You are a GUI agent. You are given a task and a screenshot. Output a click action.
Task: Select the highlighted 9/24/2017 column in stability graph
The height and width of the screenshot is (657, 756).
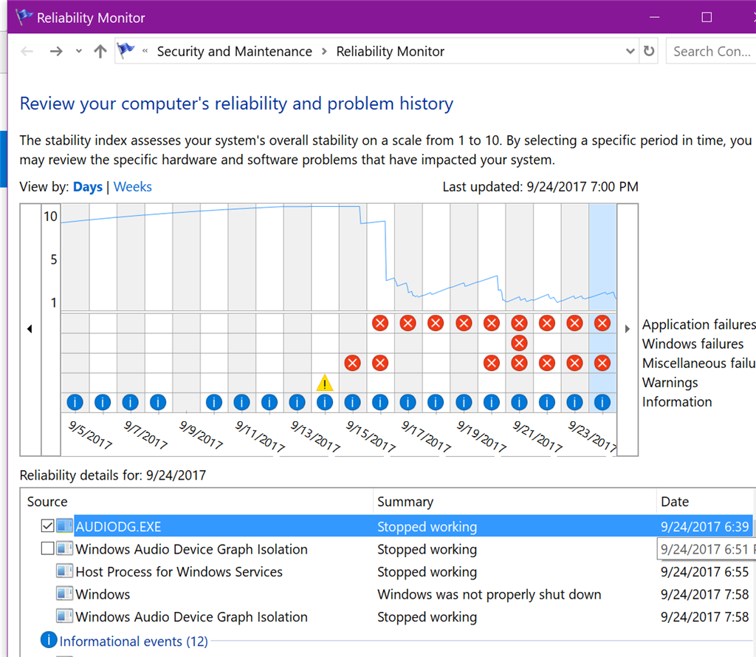602,257
